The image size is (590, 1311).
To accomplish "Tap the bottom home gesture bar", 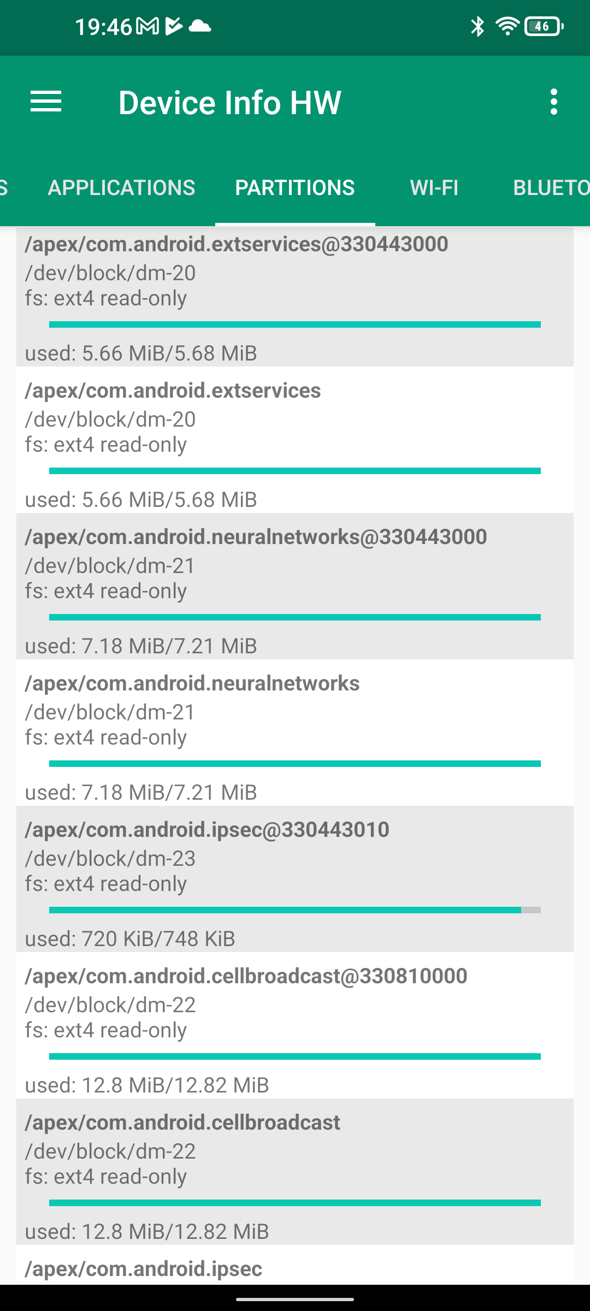I will [x=295, y=1300].
